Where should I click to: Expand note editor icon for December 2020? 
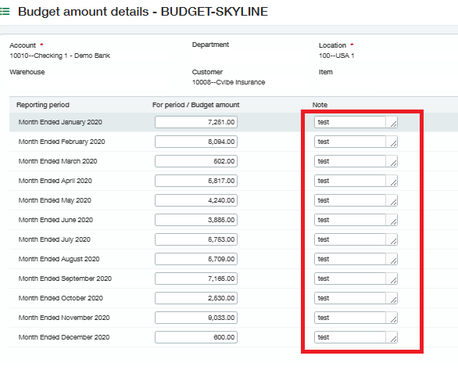pyautogui.click(x=392, y=337)
